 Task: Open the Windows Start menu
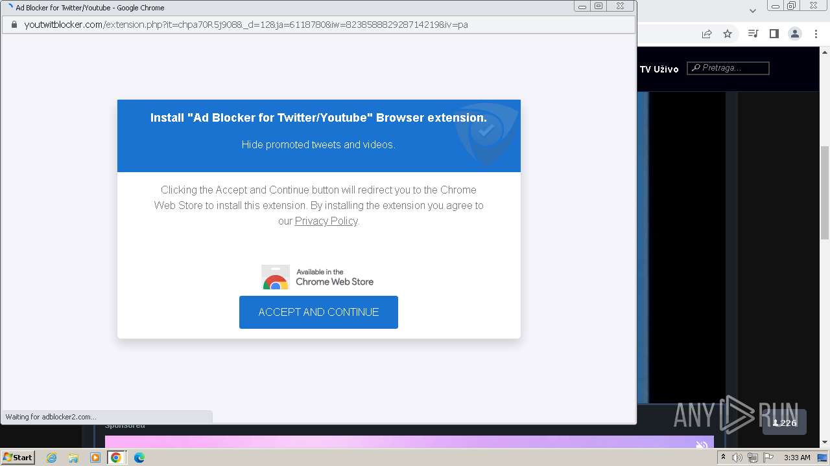click(x=18, y=458)
